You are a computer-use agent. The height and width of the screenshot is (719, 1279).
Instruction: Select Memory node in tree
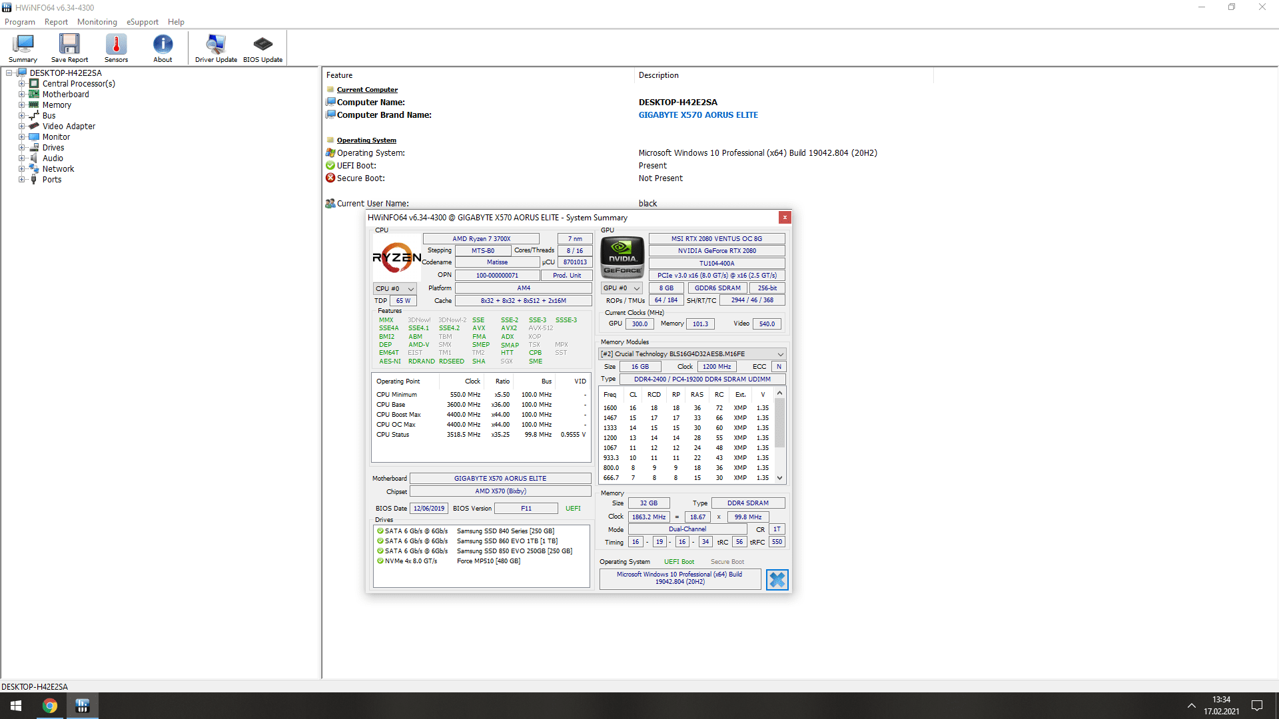57,105
